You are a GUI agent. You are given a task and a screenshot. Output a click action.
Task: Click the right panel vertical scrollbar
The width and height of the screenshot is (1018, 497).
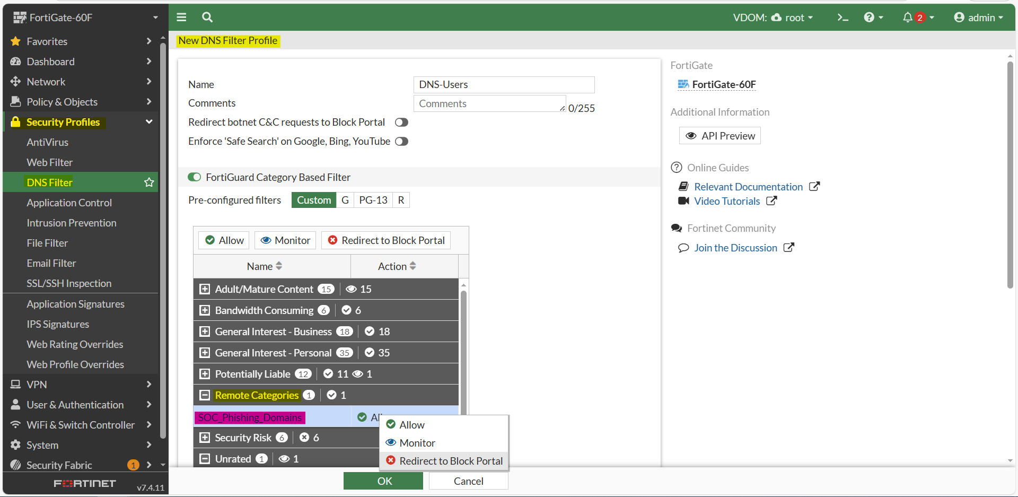coord(1010,175)
